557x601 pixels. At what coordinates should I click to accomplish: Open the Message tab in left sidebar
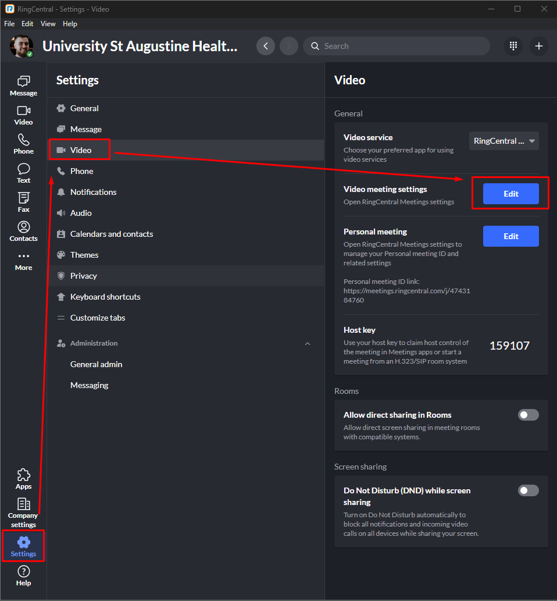click(23, 86)
